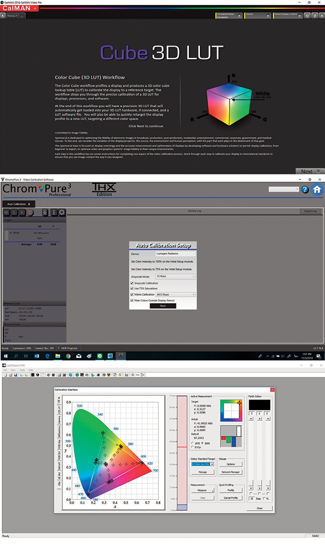
Task: Click Manage under Colour Standard Target
Action: (x=203, y=472)
